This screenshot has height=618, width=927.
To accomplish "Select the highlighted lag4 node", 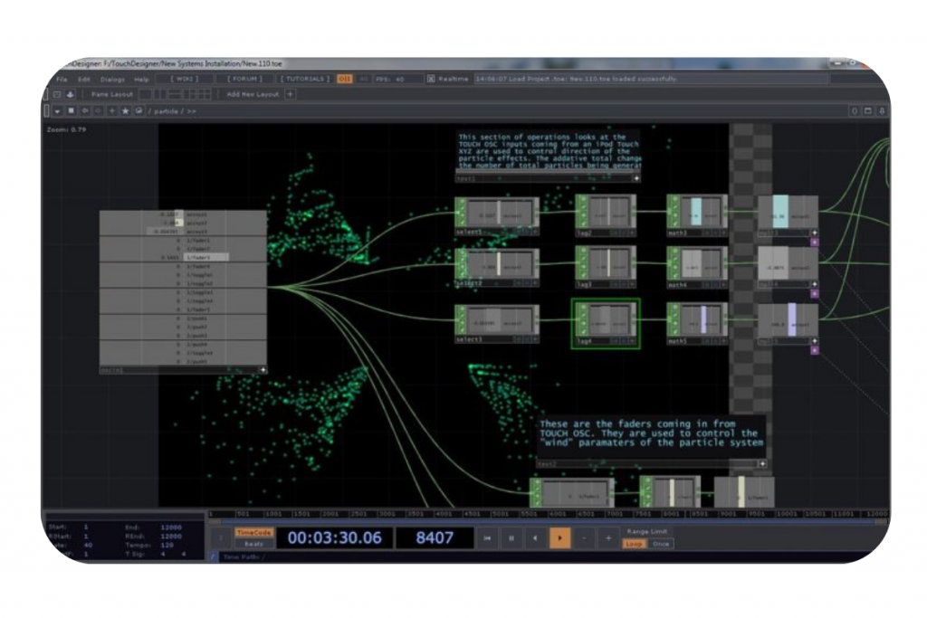I will tap(606, 323).
